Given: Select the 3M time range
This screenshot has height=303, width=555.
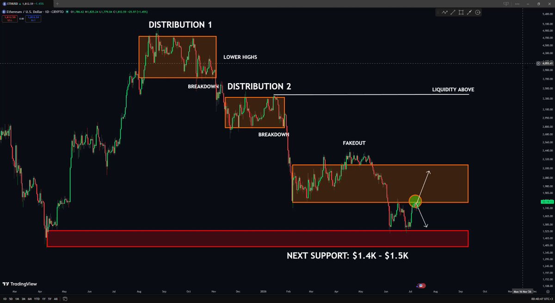Looking at the screenshot, I should tap(24, 299).
